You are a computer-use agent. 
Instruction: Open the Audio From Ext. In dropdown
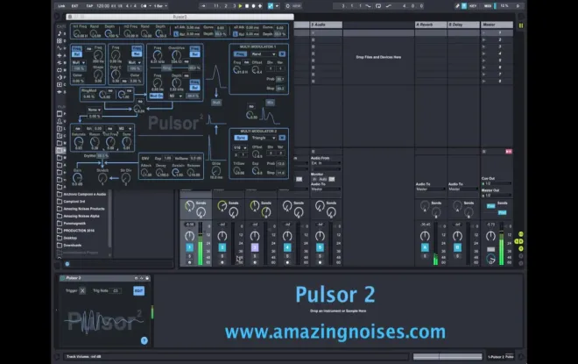tap(326, 163)
